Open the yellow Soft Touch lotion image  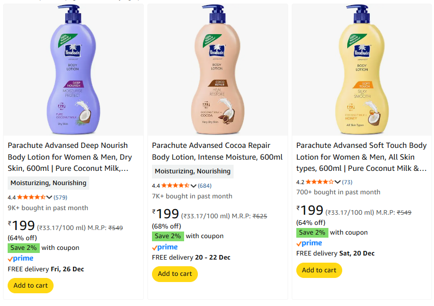point(362,69)
